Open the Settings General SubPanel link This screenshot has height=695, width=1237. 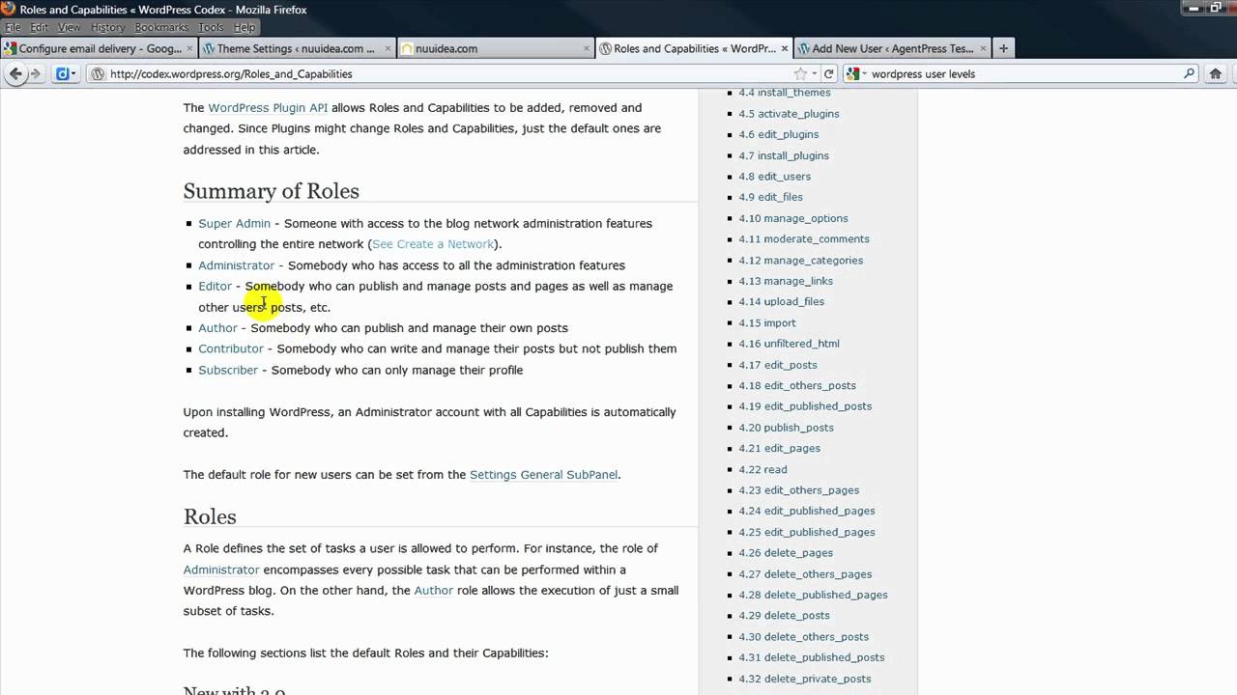(x=543, y=474)
